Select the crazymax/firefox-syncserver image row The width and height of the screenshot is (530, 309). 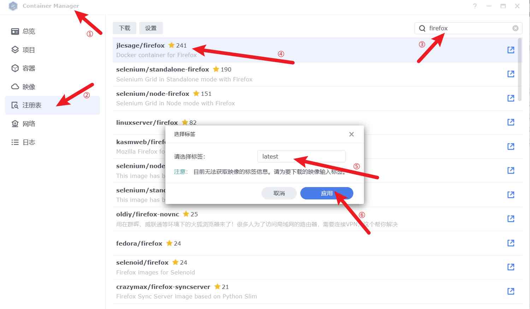pos(317,292)
